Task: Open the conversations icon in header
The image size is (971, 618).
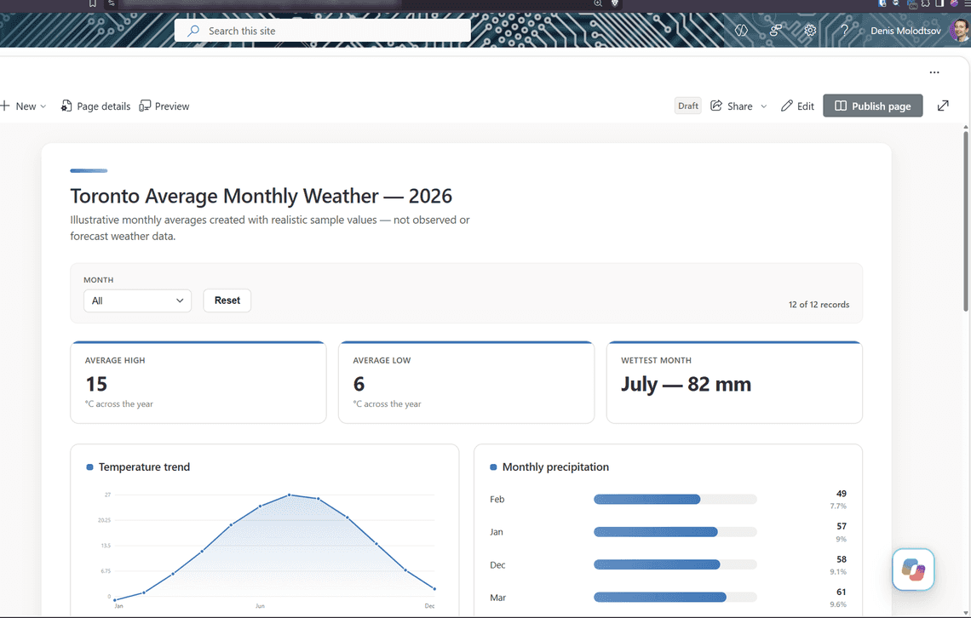Action: coord(775,31)
